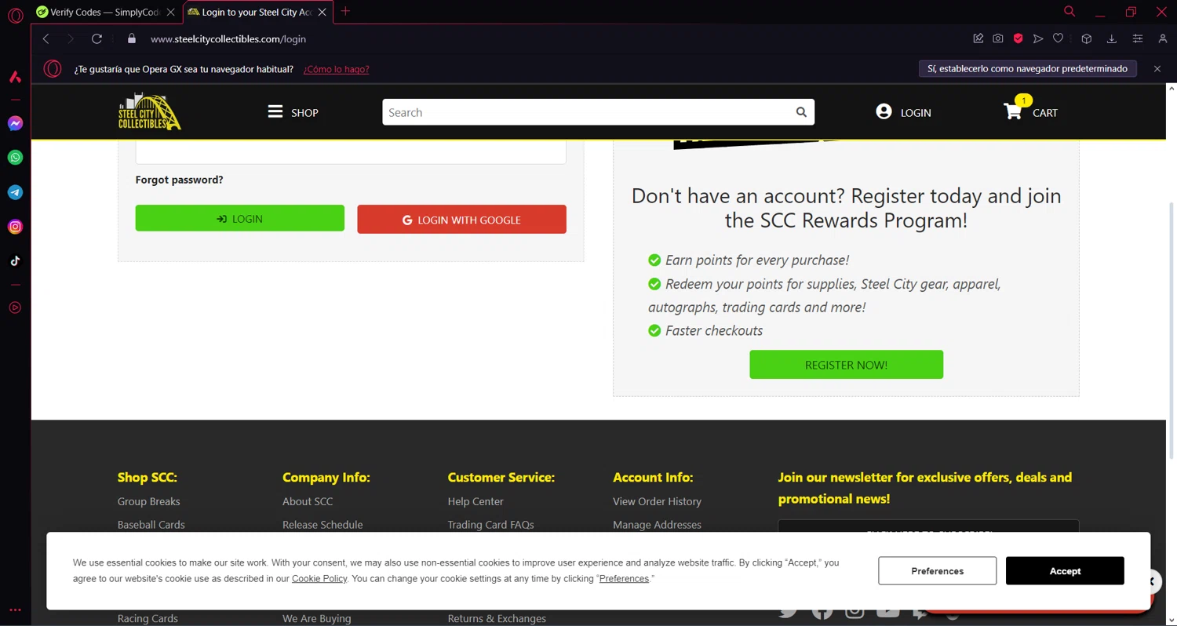The width and height of the screenshot is (1177, 626).
Task: Click the site security padlock icon
Action: tap(132, 38)
